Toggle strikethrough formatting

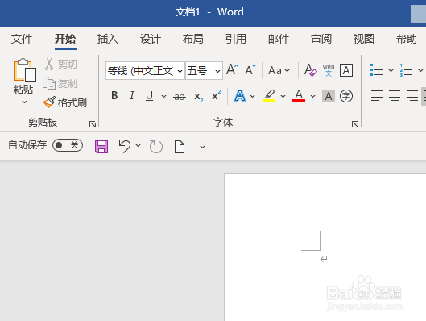coord(180,96)
